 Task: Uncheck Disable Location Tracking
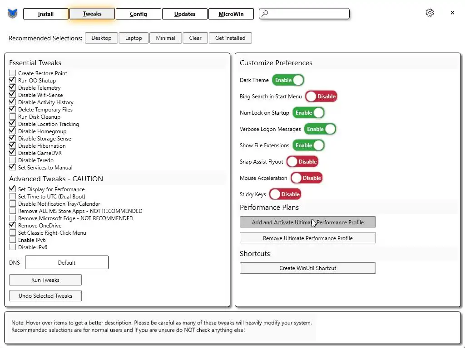(13, 124)
